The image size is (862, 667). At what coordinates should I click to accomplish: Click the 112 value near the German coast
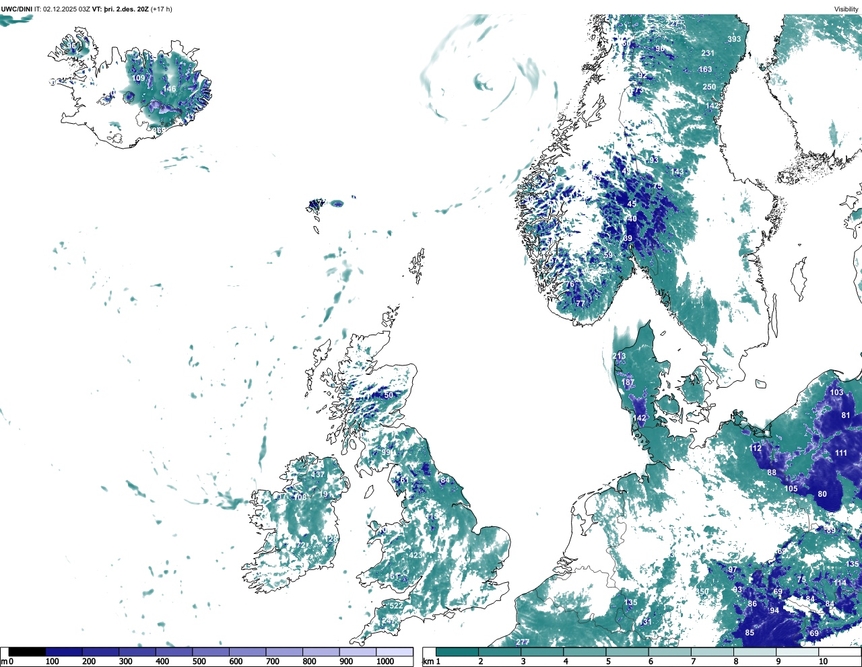pos(756,448)
